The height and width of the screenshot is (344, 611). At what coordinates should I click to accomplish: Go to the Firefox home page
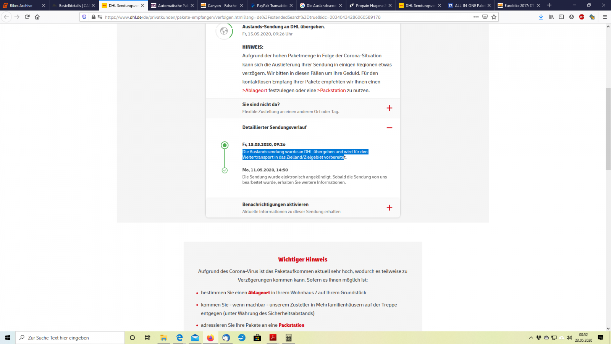(37, 17)
